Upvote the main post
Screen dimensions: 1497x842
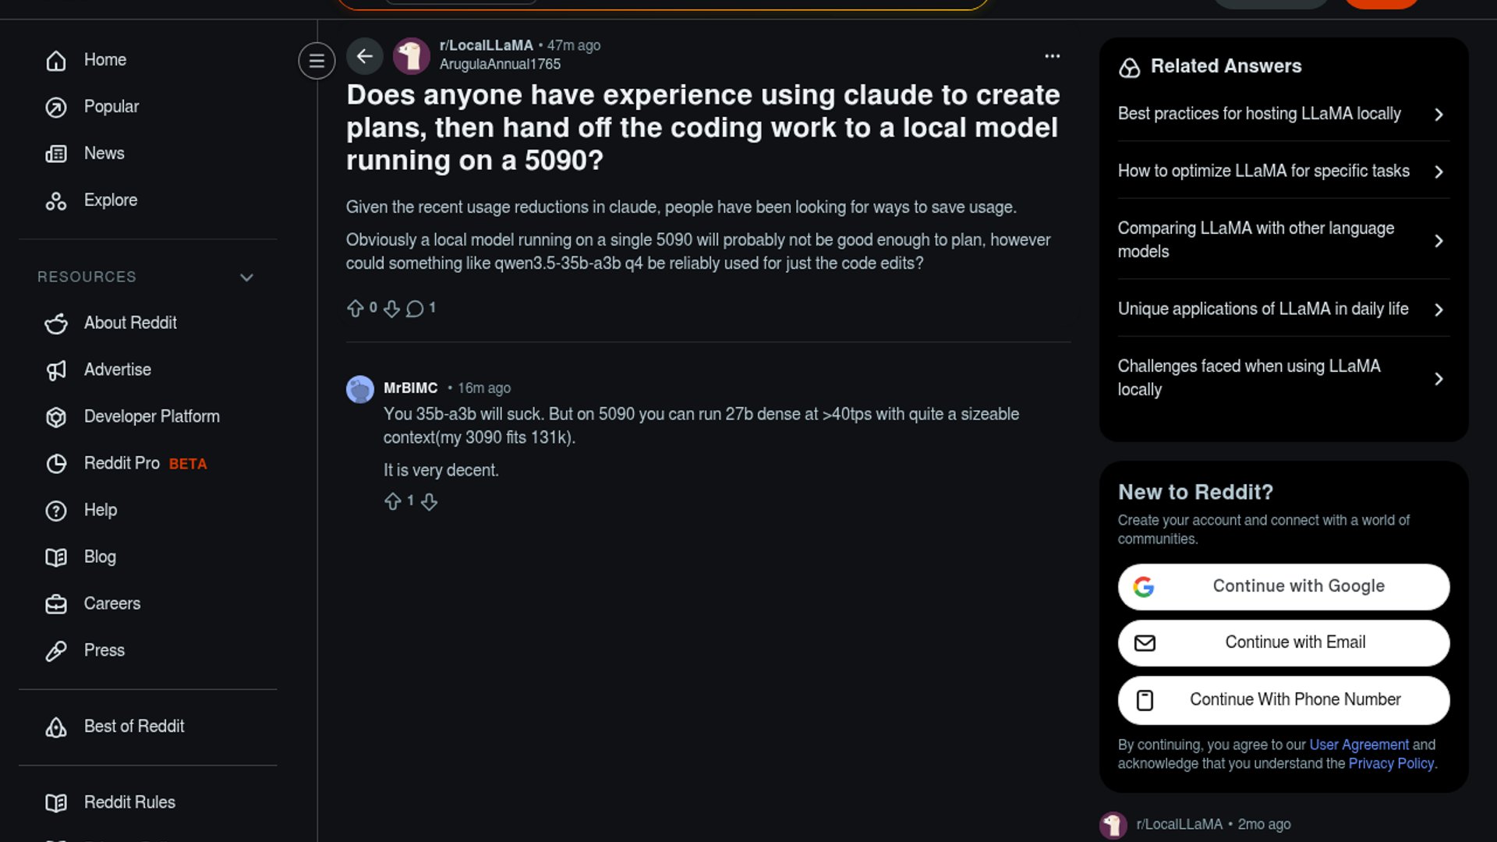[x=356, y=309]
